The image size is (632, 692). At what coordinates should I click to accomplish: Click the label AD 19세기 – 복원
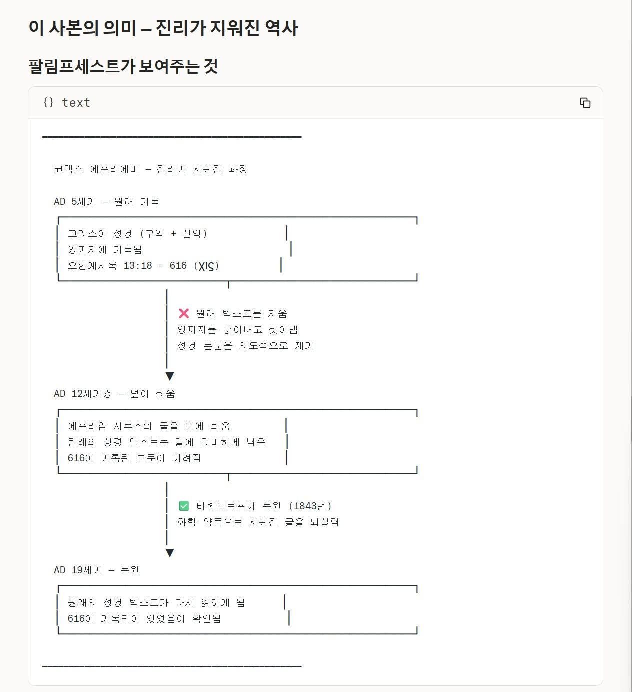(x=96, y=570)
